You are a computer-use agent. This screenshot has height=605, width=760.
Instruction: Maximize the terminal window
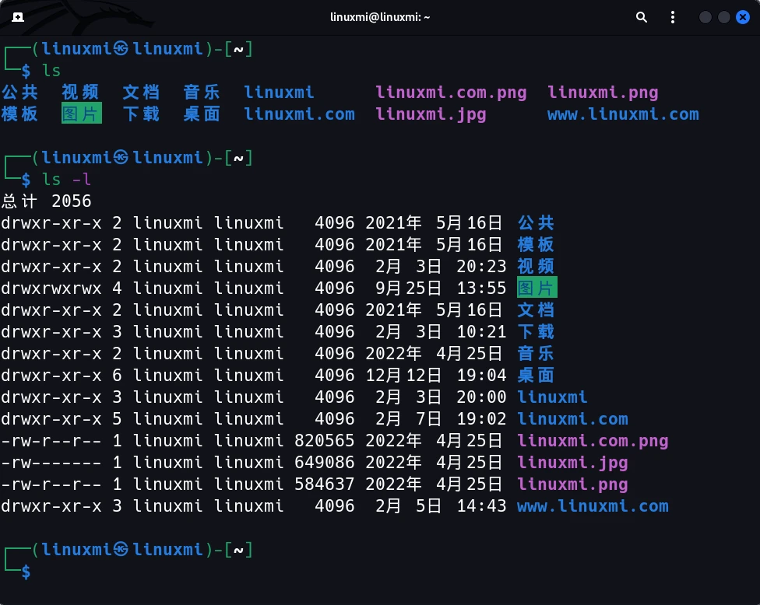coord(723,17)
